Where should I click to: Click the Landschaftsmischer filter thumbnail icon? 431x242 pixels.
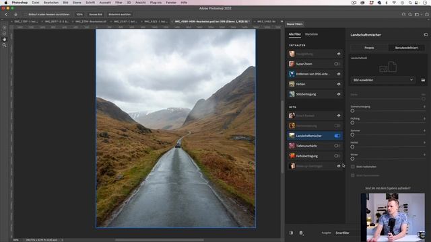click(x=292, y=136)
